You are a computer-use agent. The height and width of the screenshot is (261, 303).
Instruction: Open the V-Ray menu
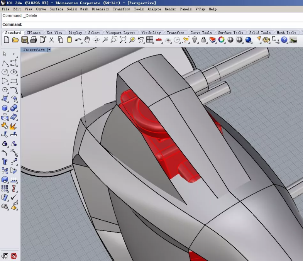coord(200,9)
